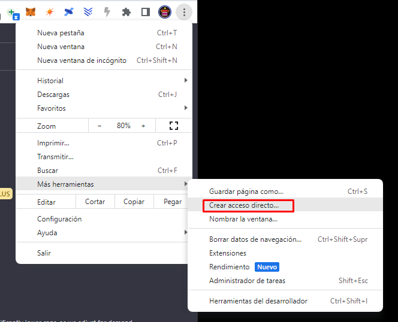Choose Guardar página como...
Viewport: 398px width, 322px height.
[285, 192]
